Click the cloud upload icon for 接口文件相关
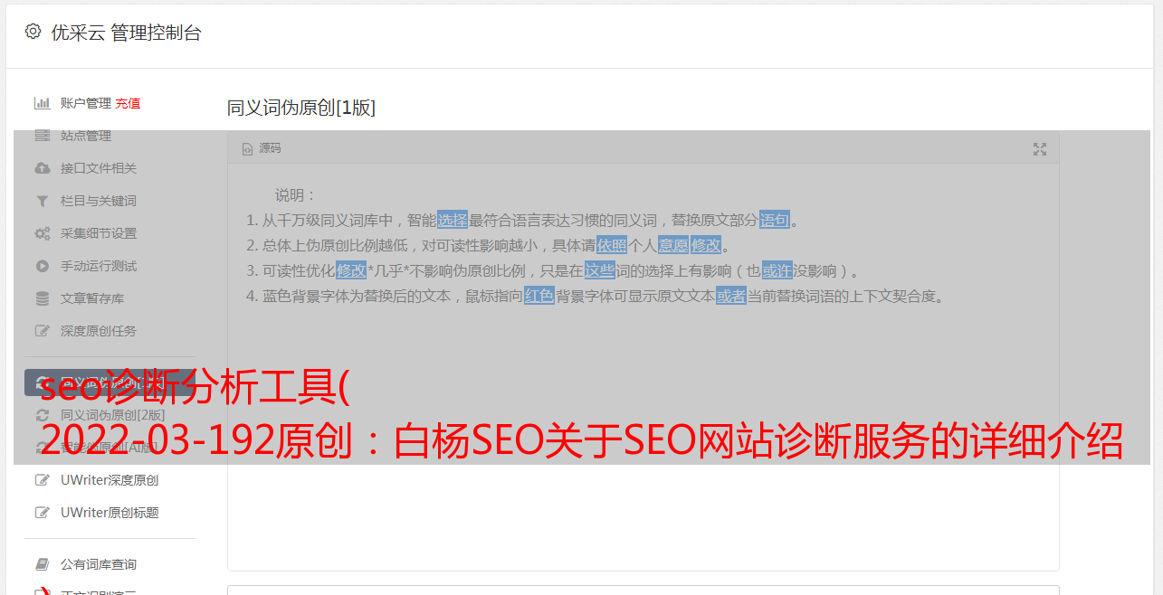Image resolution: width=1163 pixels, height=595 pixels. coord(42,168)
